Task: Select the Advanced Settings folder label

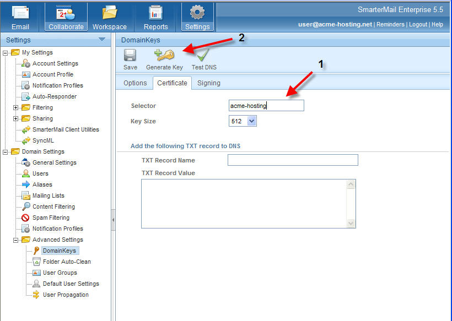Action: tap(58, 240)
